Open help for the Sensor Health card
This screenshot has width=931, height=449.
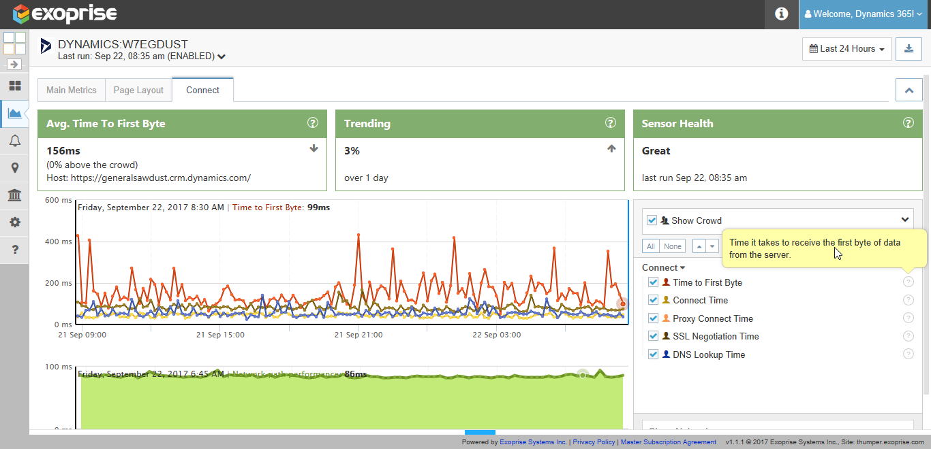point(909,123)
